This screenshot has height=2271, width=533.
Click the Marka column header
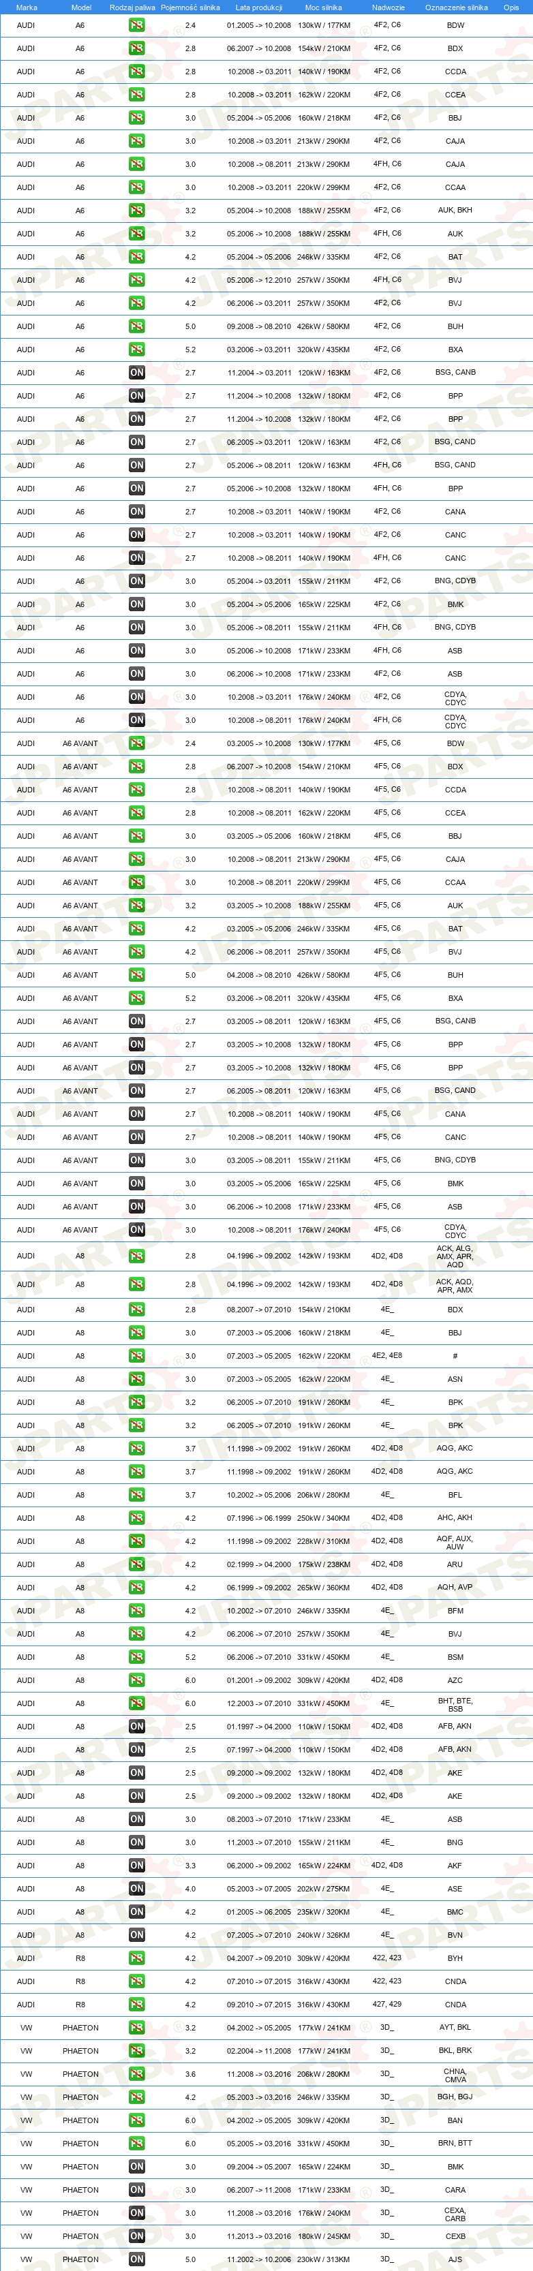[27, 7]
